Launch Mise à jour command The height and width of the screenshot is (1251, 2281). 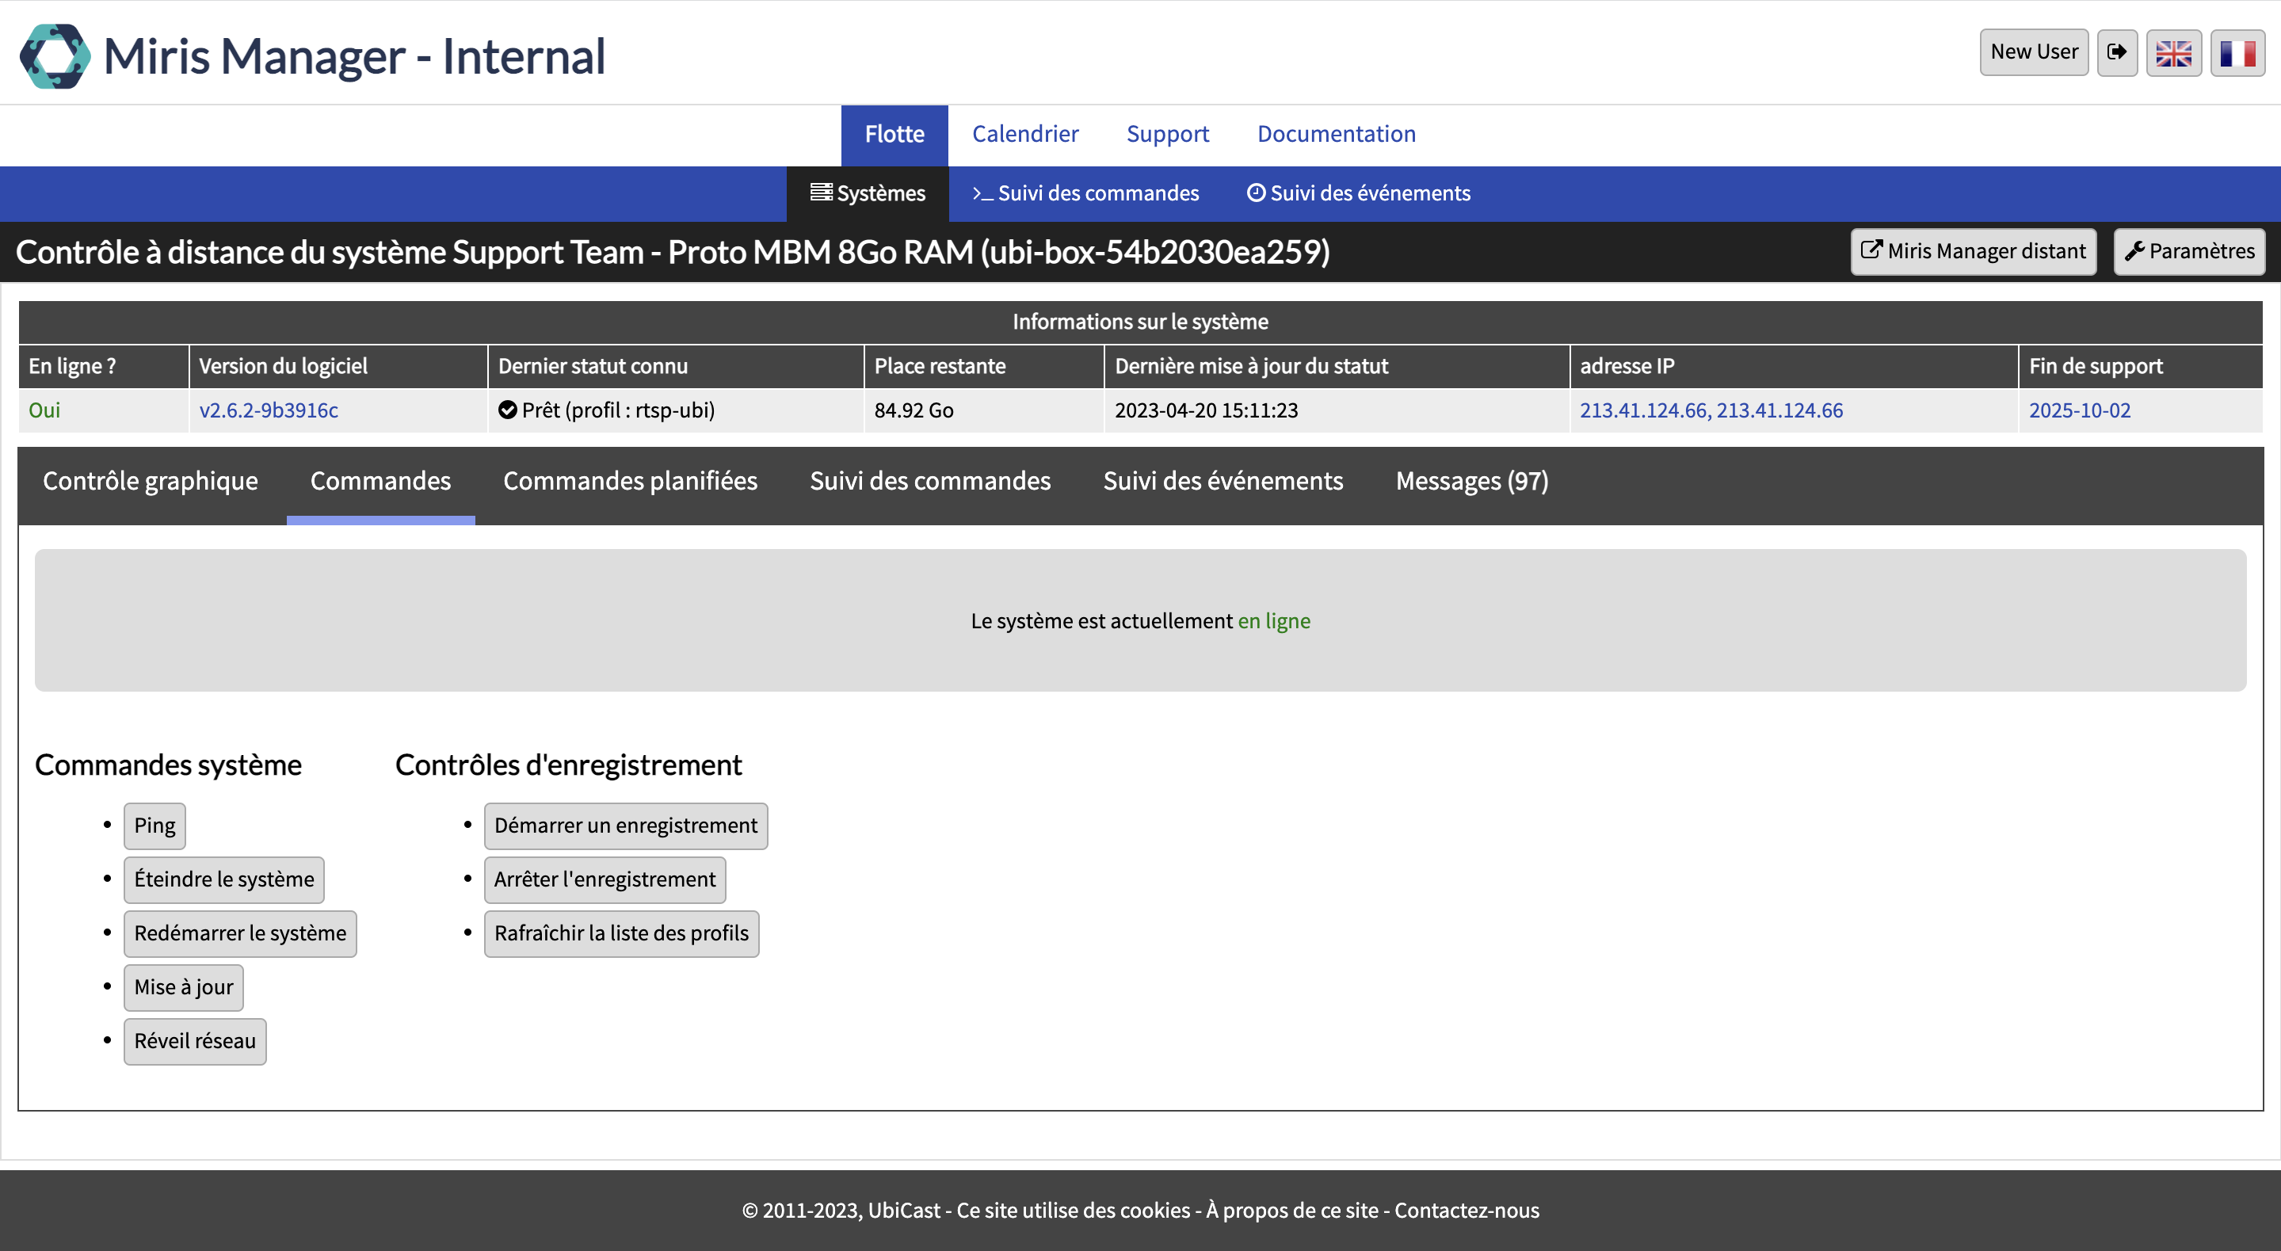click(183, 988)
